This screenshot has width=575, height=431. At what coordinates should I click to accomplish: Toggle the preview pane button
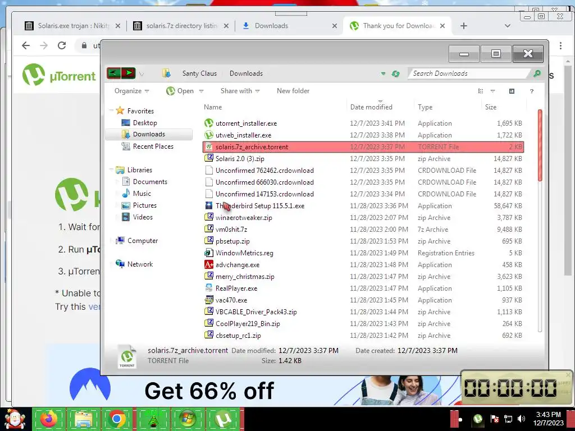click(x=512, y=91)
